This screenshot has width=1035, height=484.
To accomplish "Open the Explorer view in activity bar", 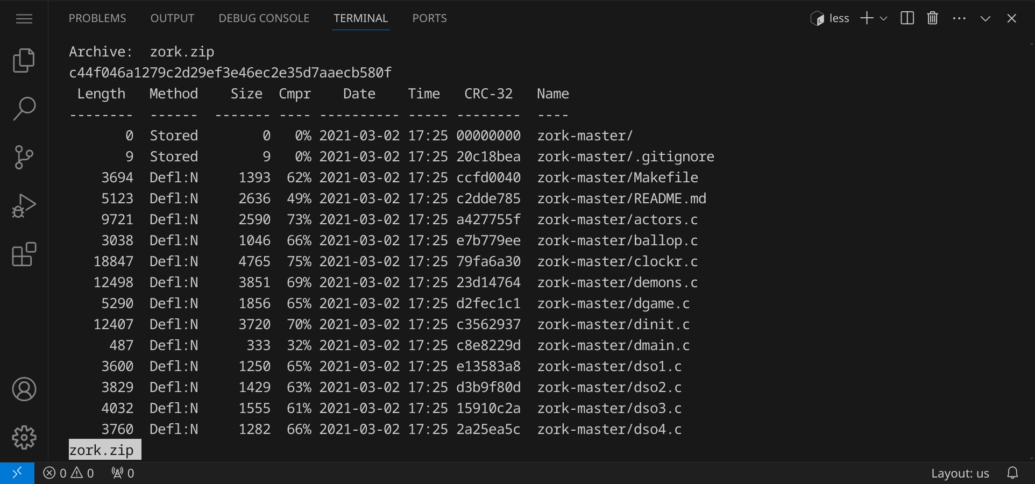I will tap(24, 60).
